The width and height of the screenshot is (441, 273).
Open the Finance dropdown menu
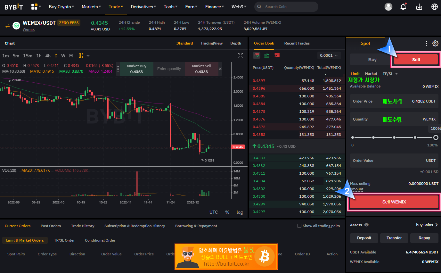[215, 7]
